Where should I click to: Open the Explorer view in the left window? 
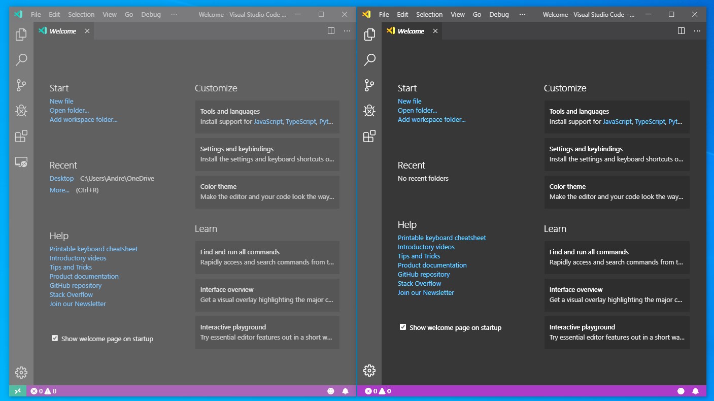click(21, 34)
